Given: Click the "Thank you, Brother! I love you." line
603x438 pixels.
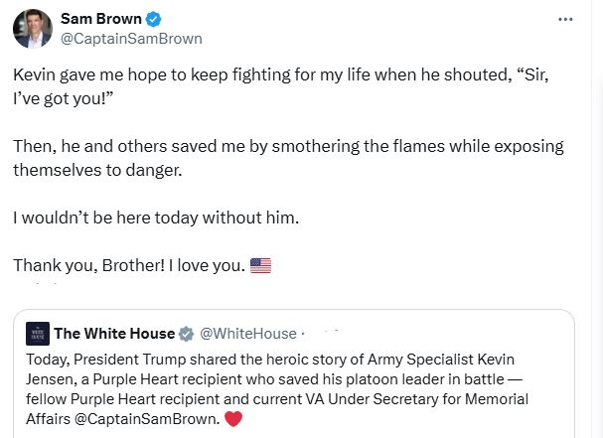Looking at the screenshot, I should tap(128, 265).
